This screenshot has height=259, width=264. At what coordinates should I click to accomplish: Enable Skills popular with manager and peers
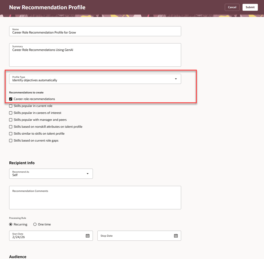[11, 120]
